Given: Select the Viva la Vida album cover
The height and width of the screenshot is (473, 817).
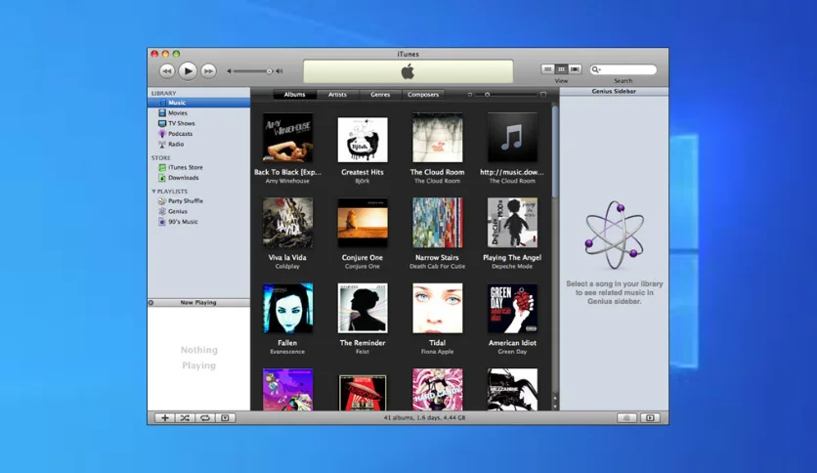Looking at the screenshot, I should tap(287, 223).
